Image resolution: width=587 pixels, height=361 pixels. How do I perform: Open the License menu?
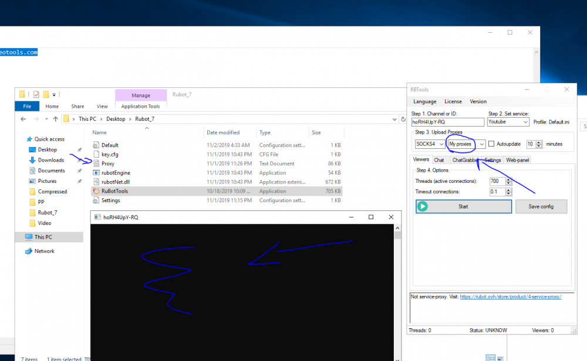coord(453,101)
